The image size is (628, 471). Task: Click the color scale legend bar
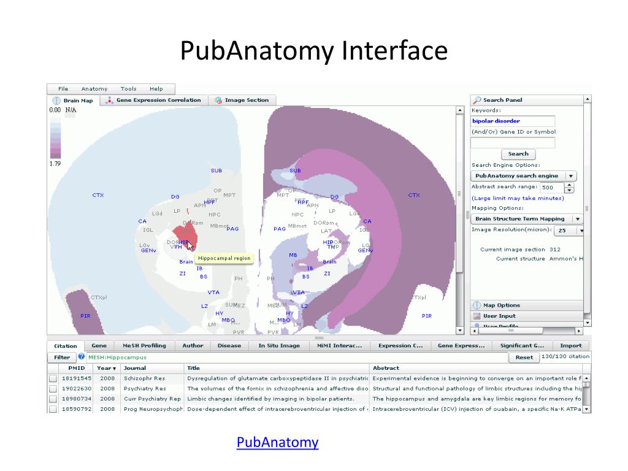click(x=55, y=137)
